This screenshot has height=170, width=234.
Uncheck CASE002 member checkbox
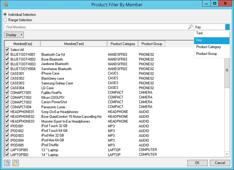pos(7,78)
